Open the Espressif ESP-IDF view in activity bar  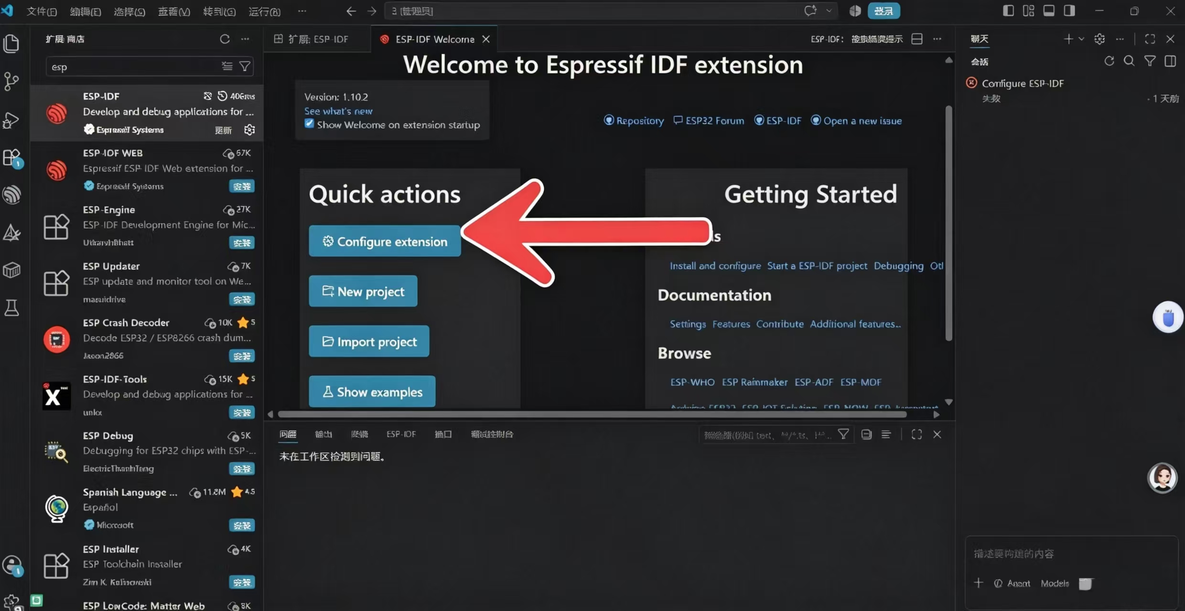pos(11,195)
